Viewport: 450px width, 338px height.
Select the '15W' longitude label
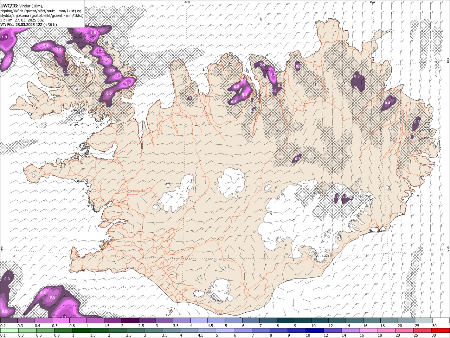(x=372, y=2)
